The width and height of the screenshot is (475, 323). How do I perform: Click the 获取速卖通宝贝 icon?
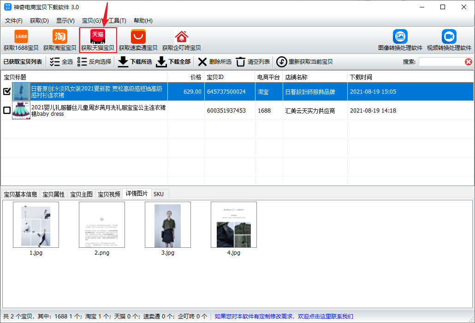click(x=138, y=40)
